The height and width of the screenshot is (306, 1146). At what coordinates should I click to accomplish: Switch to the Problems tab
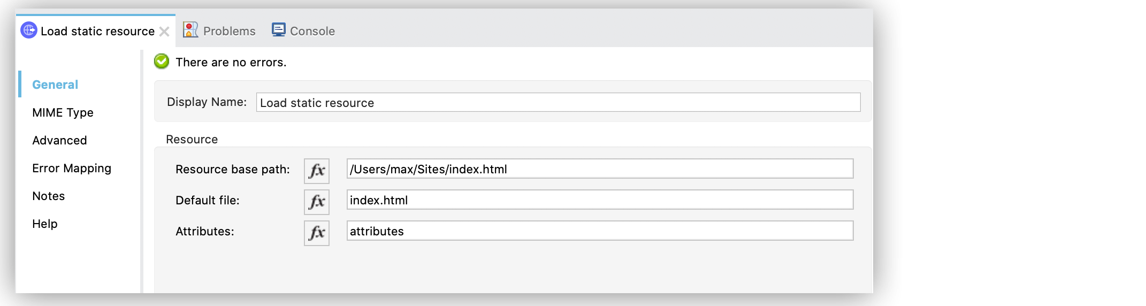pyautogui.click(x=219, y=31)
